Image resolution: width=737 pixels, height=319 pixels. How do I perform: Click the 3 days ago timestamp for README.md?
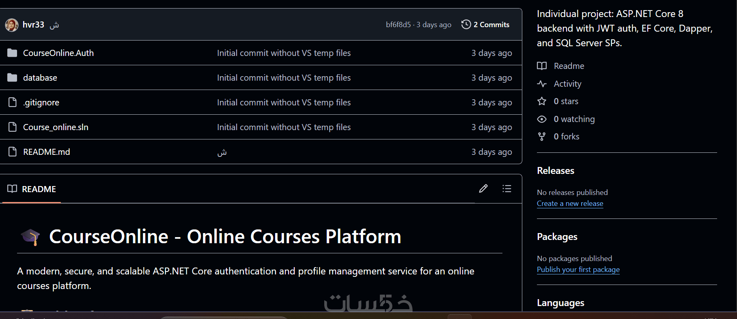point(492,152)
